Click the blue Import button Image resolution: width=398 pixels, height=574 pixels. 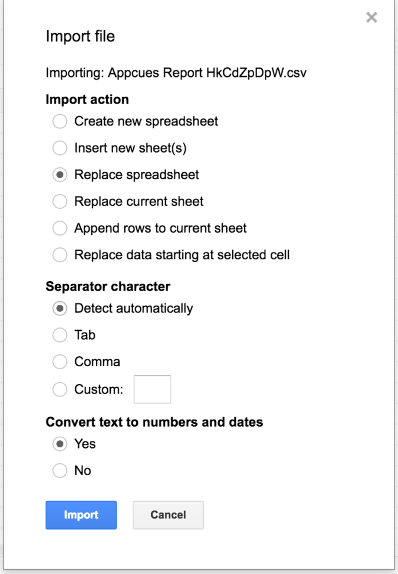point(81,515)
